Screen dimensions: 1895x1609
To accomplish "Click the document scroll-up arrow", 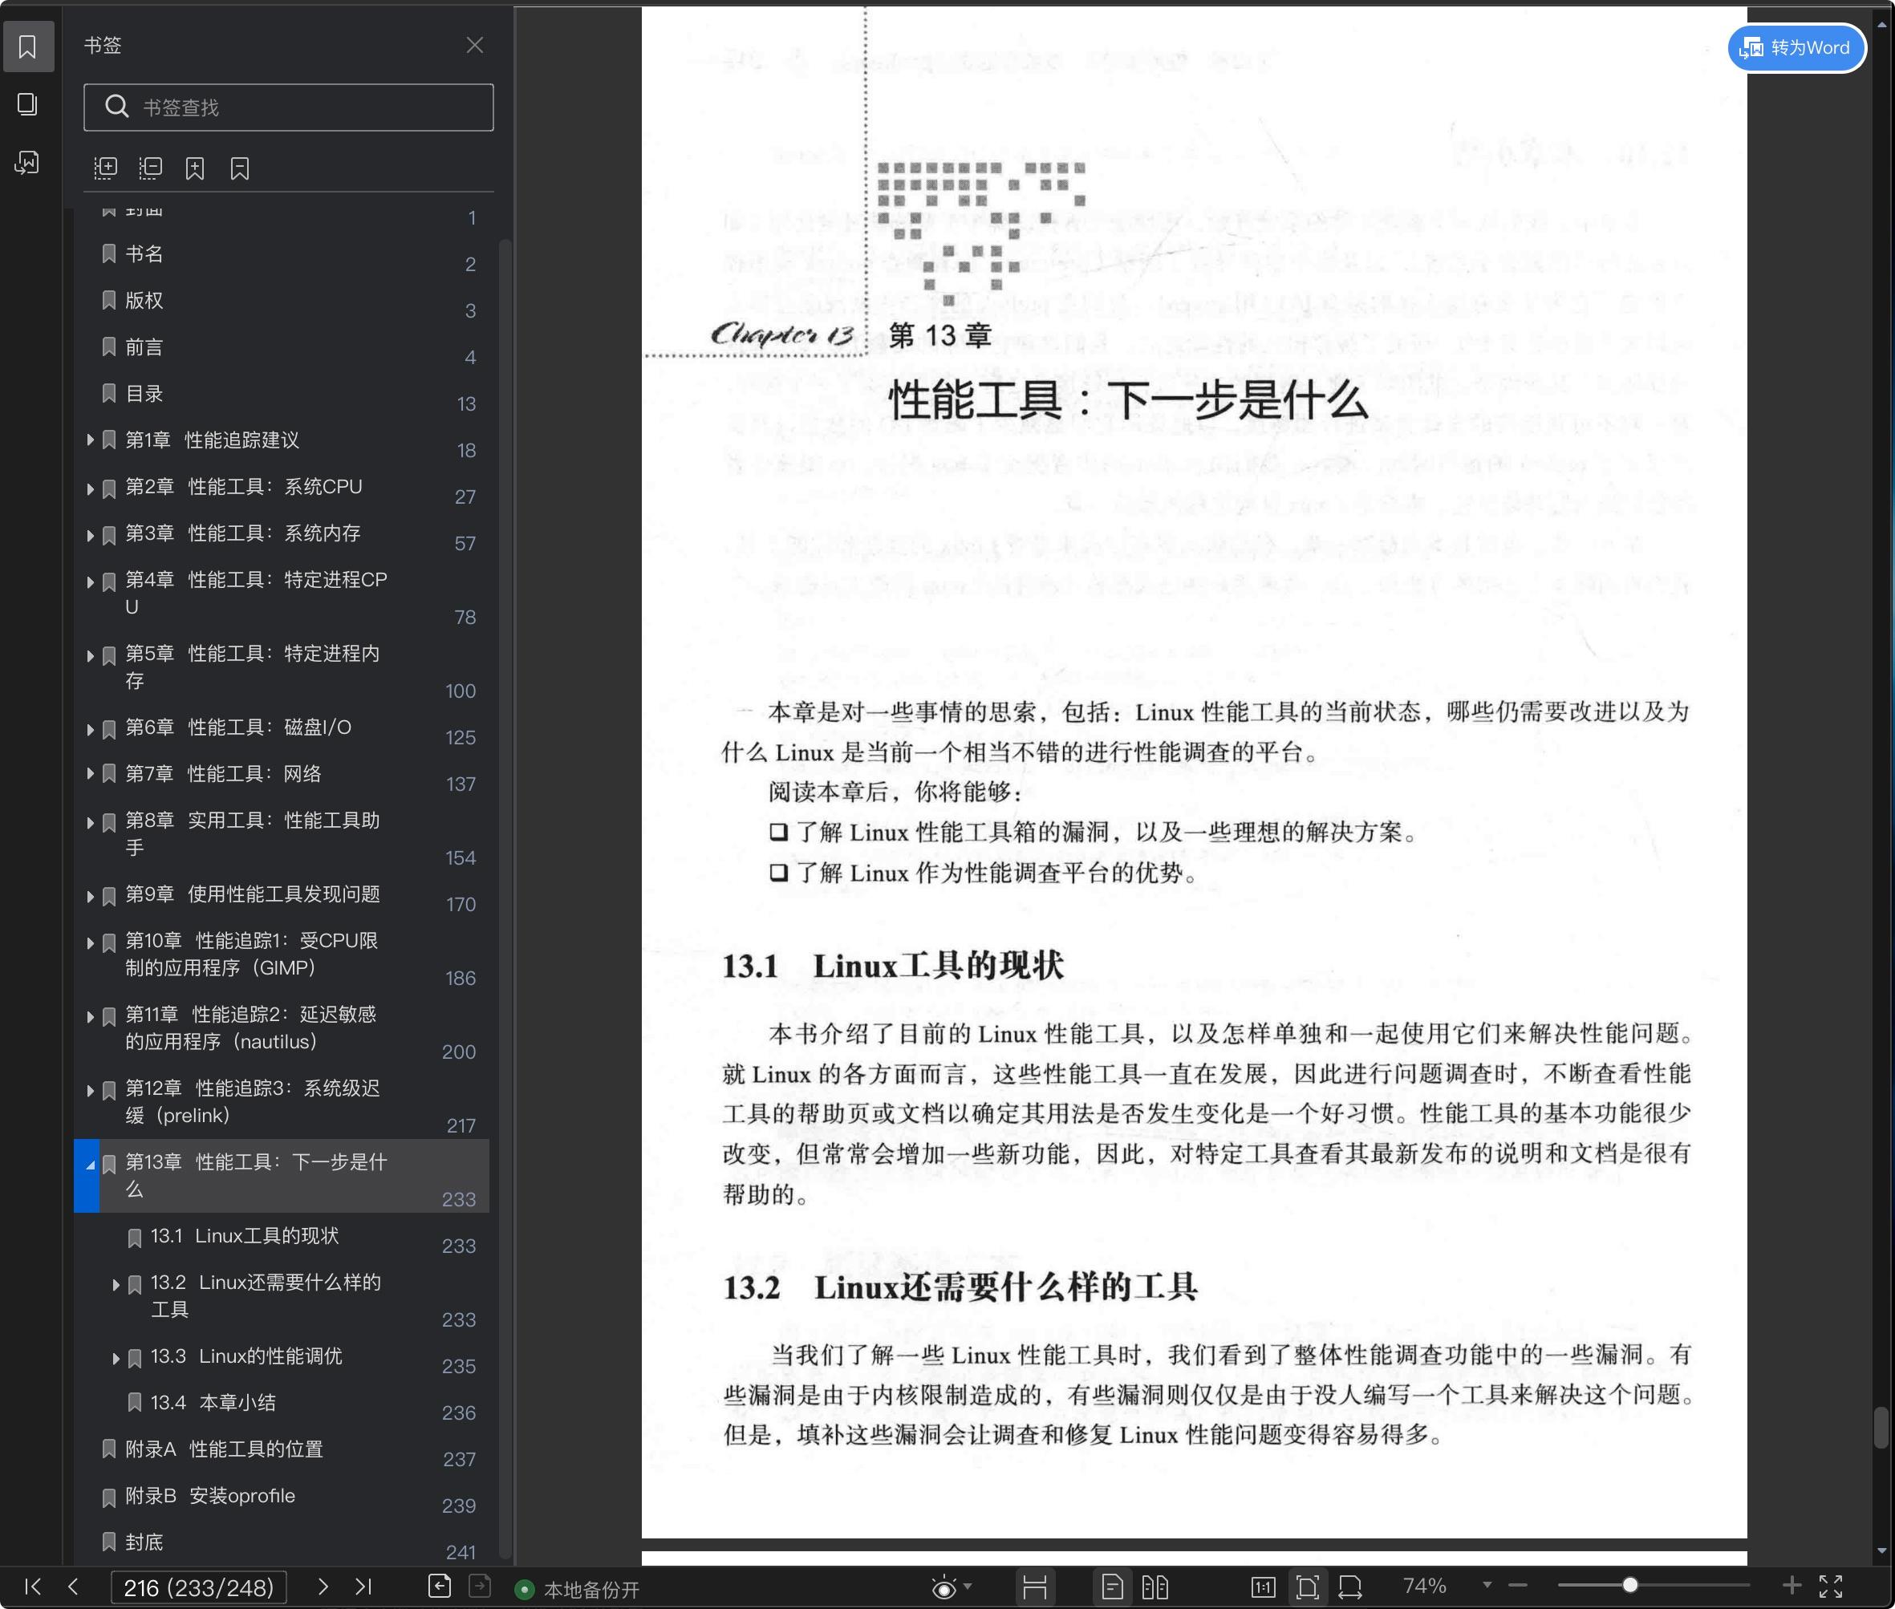I will coord(1881,25).
